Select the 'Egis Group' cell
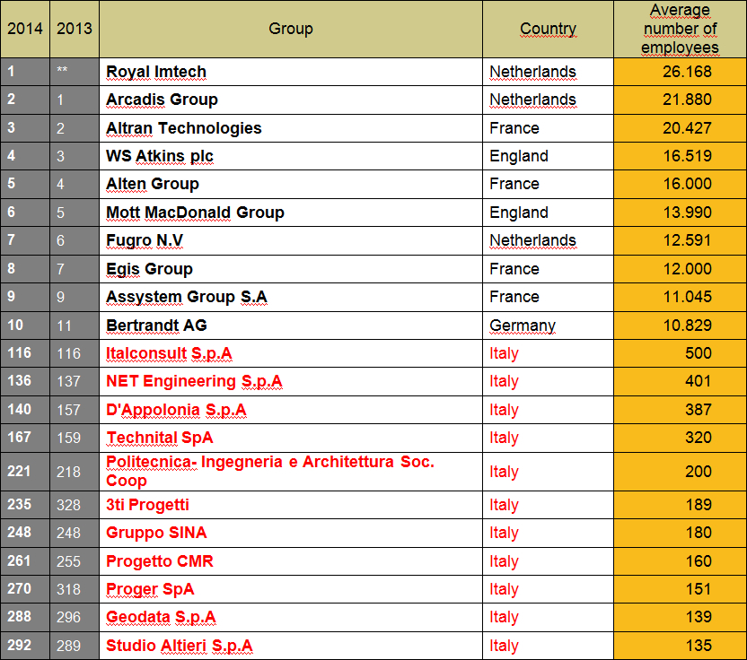The height and width of the screenshot is (660, 747). coord(291,269)
